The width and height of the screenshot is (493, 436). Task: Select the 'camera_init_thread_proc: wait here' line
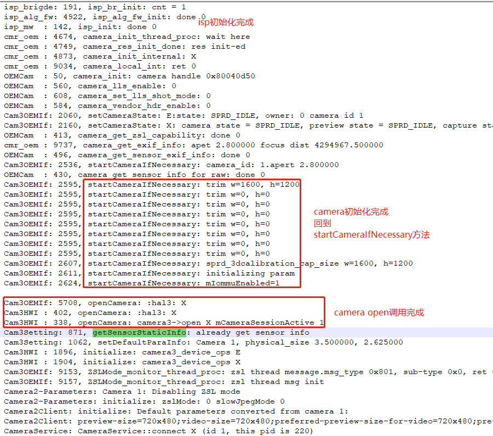click(127, 37)
